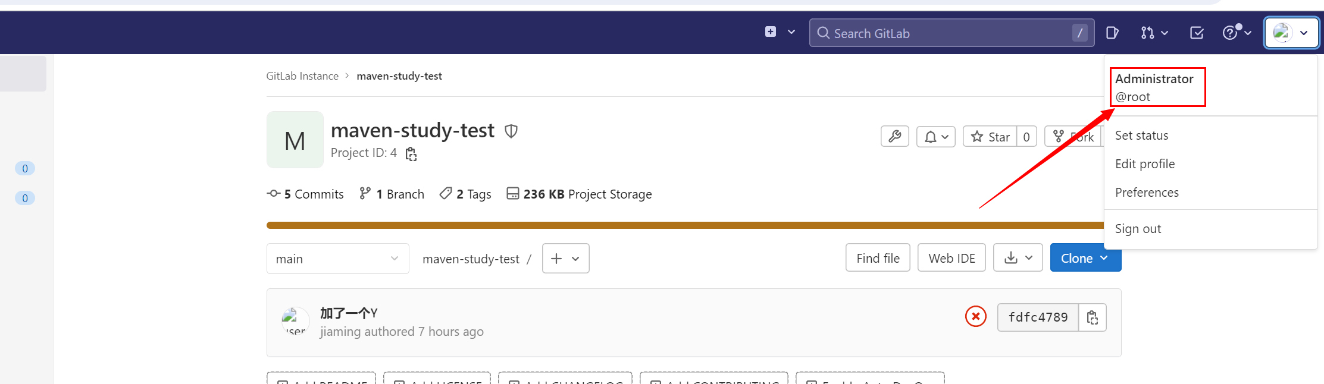This screenshot has height=384, width=1324.
Task: Click the Search GitLab input field
Action: click(951, 33)
